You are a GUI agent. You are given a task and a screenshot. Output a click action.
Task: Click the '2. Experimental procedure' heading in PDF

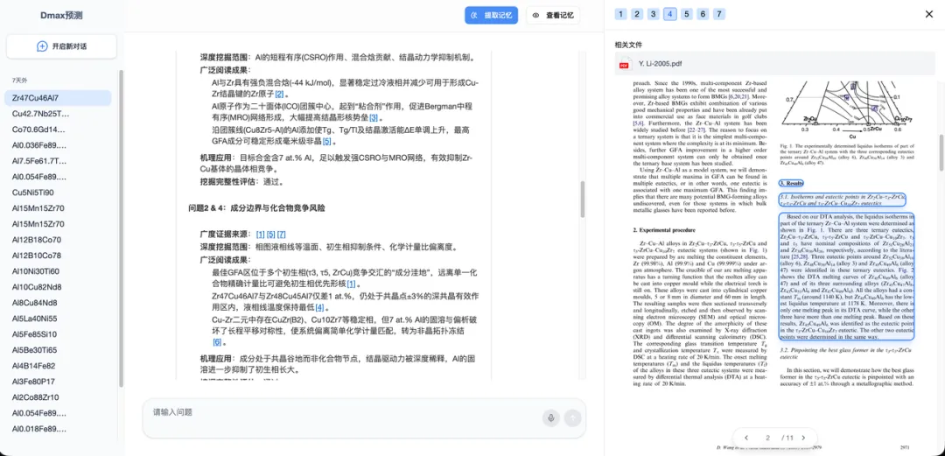664,230
